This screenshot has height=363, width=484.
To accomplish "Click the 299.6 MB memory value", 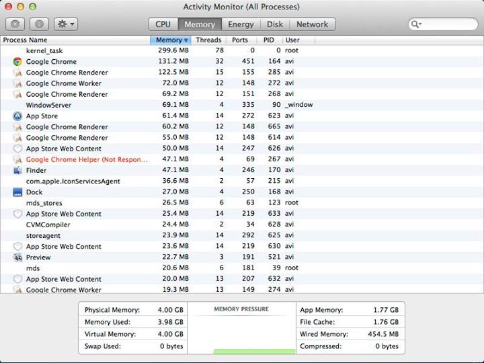I will click(173, 50).
